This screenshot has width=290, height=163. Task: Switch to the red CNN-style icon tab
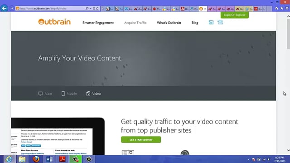258,9
